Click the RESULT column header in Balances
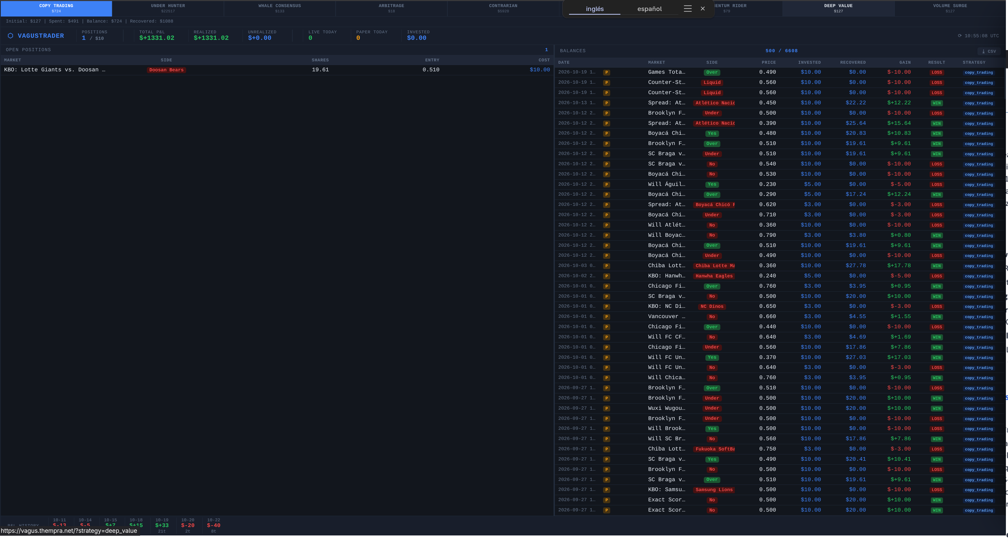Viewport: 1008px width, 542px height. [936, 63]
